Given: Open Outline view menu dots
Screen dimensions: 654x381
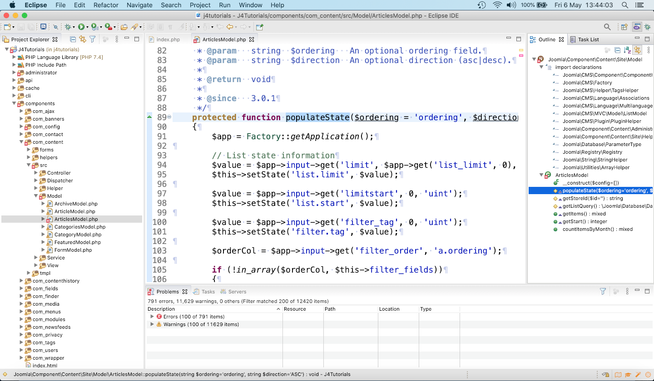Looking at the screenshot, I should tap(649, 50).
